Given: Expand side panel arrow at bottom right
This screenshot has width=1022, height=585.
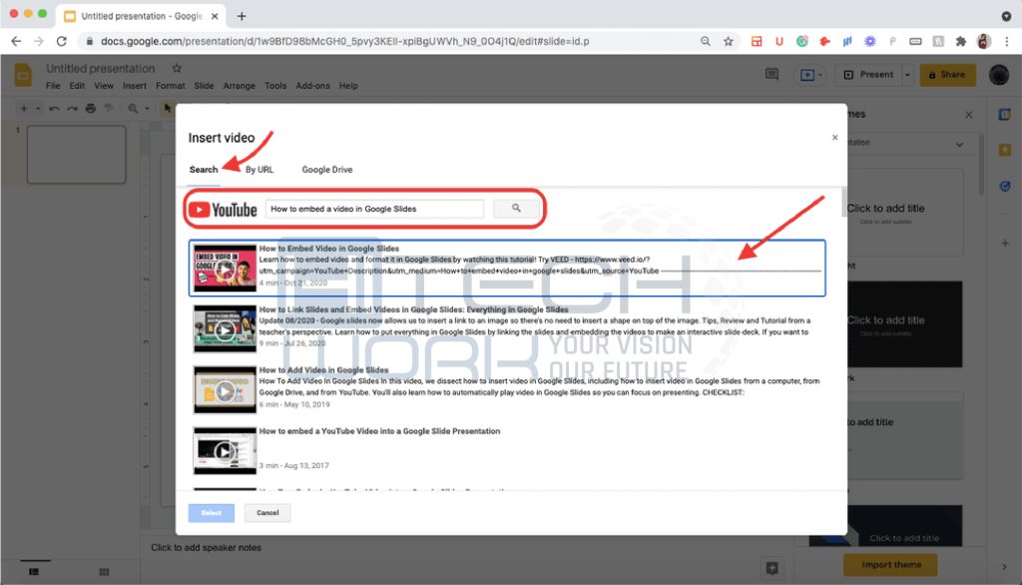Looking at the screenshot, I should pyautogui.click(x=1004, y=567).
